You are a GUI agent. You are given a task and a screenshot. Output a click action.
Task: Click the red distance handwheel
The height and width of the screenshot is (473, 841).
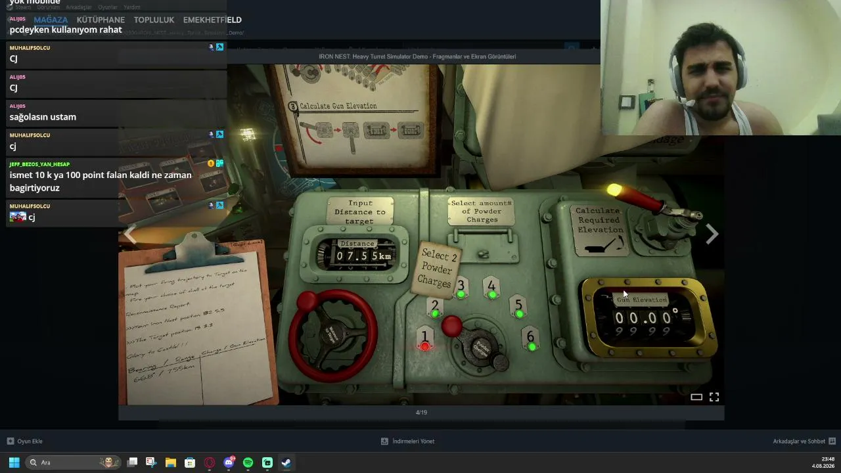pos(332,334)
